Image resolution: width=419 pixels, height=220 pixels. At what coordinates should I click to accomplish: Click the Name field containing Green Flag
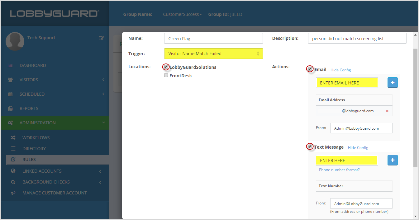(x=213, y=39)
